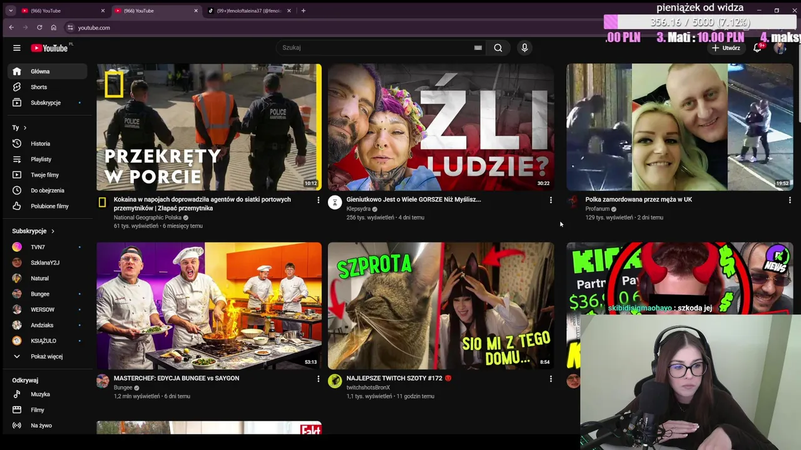Click the browser home button

[x=54, y=27]
